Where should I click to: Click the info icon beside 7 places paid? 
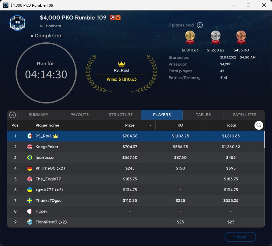pyautogui.click(x=200, y=25)
